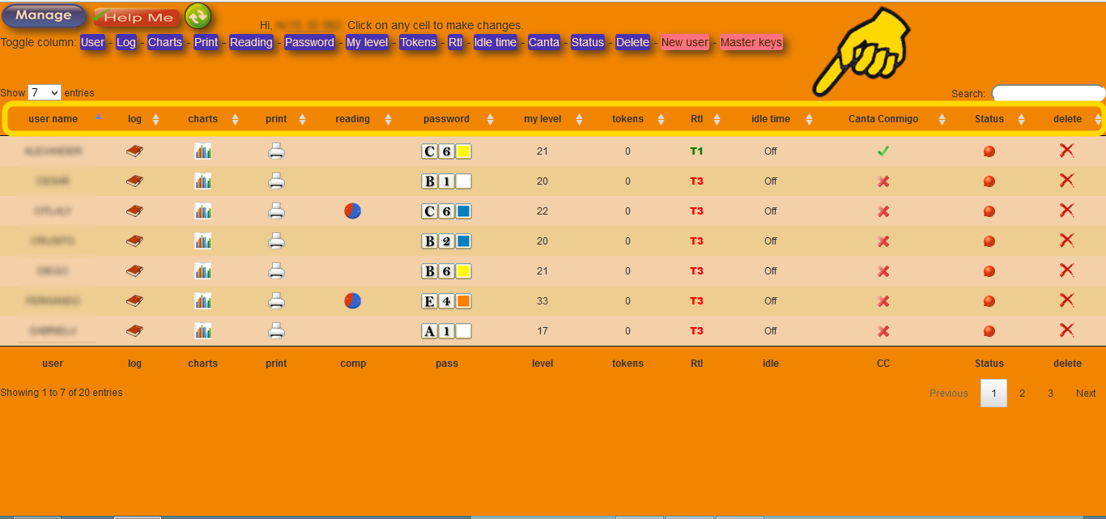Open the charts icon in the B6 password row
The width and height of the screenshot is (1106, 519).
[x=202, y=271]
